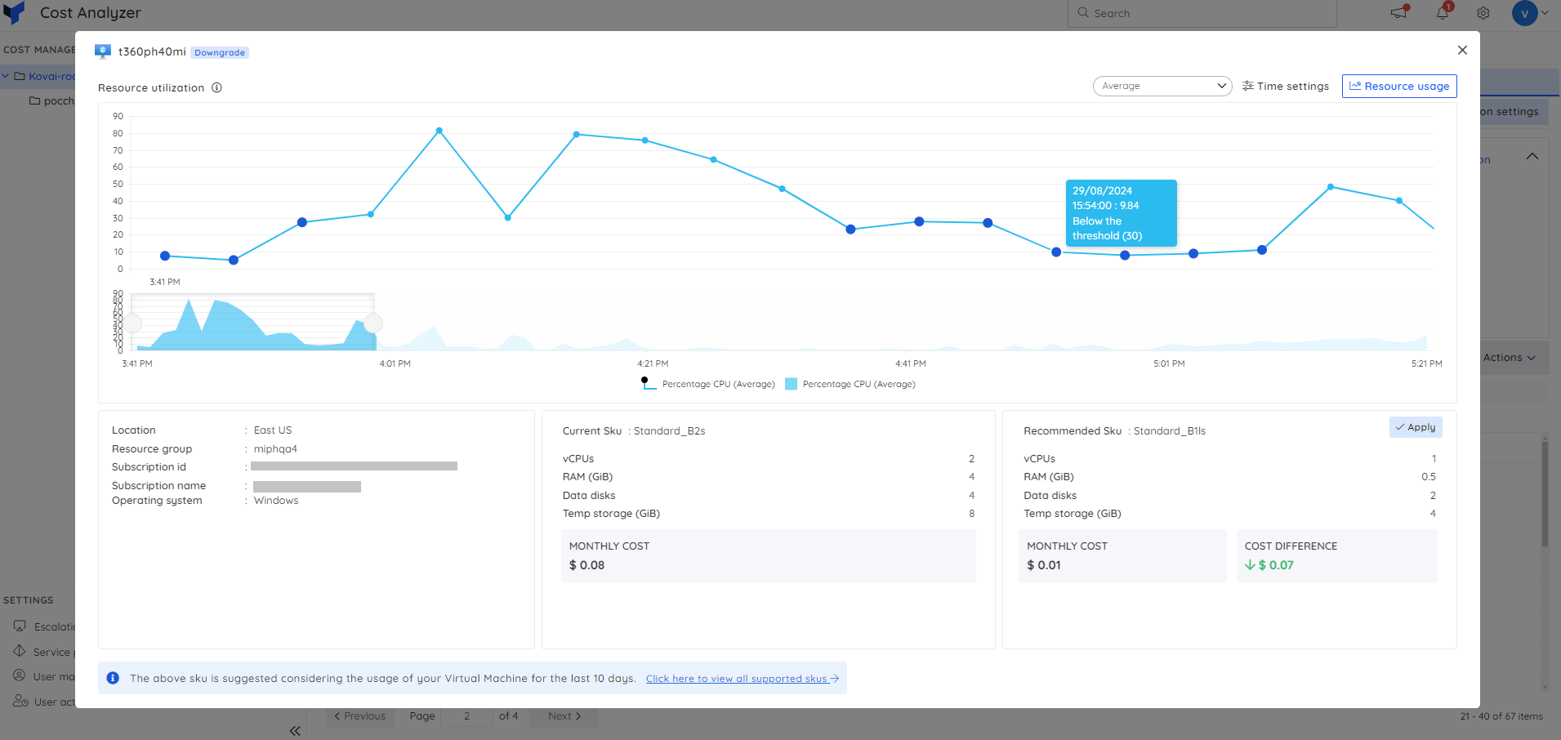Open the settings gear in the header

click(1483, 13)
